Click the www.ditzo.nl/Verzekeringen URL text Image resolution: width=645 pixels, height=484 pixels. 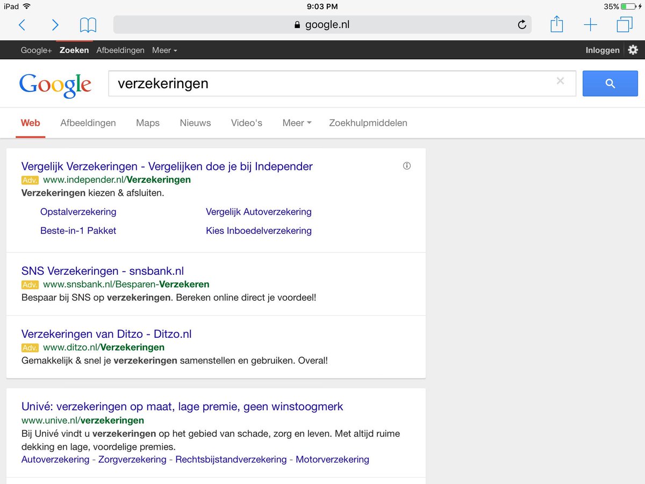[x=104, y=347]
